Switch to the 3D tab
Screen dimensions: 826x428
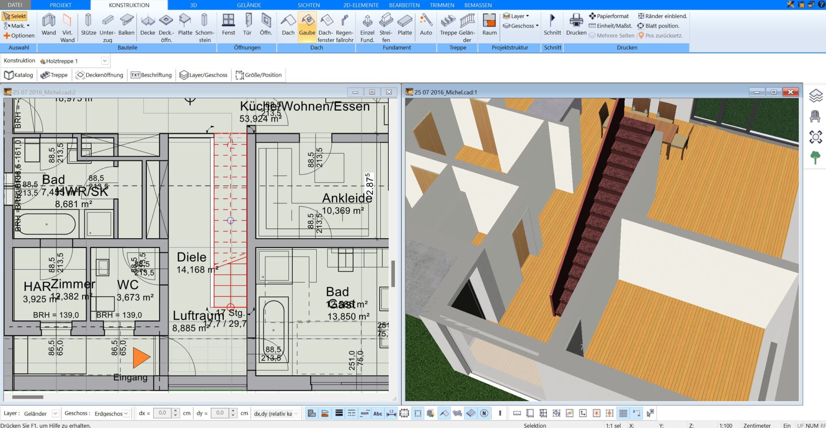[194, 5]
